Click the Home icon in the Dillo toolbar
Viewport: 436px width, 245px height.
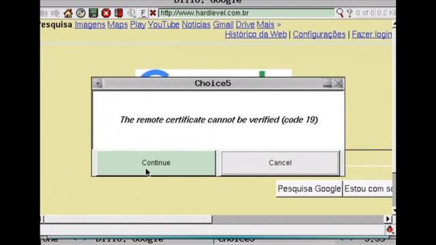coord(68,13)
